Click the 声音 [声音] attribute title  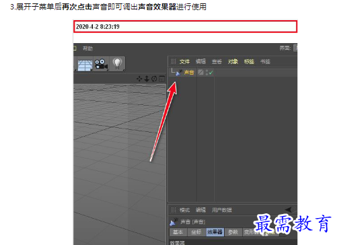coord(193,222)
